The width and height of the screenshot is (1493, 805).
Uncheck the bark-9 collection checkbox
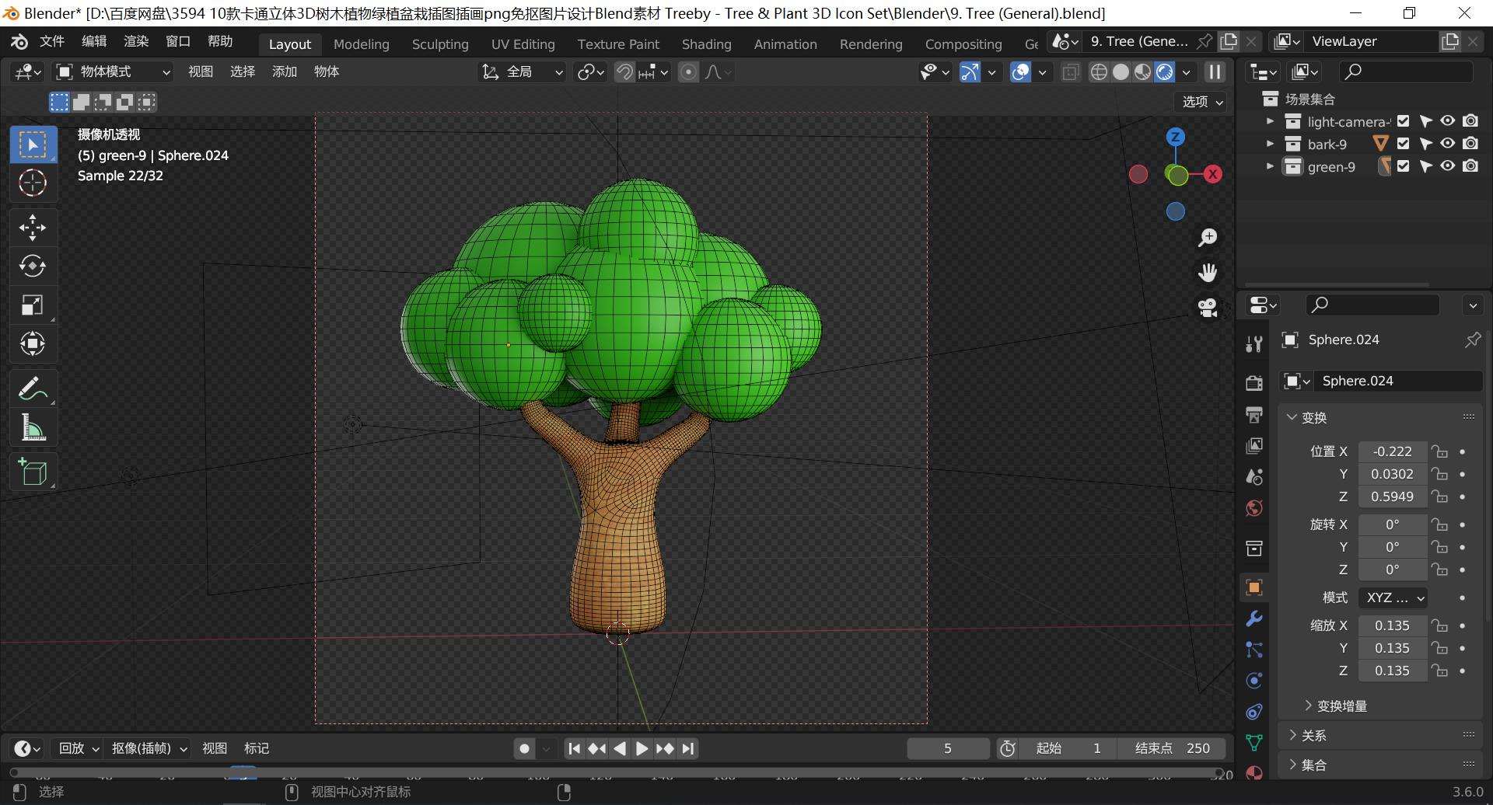click(1403, 144)
